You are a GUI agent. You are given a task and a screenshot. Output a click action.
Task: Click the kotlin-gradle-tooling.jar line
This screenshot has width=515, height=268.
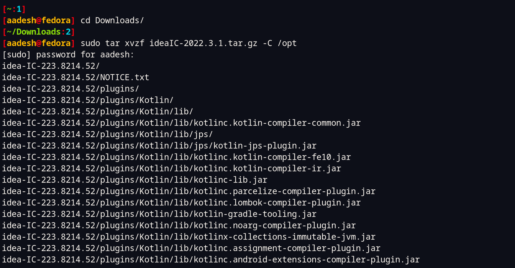[x=159, y=214]
